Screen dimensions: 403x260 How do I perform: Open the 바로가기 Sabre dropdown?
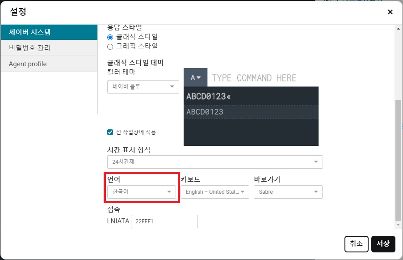pos(288,192)
